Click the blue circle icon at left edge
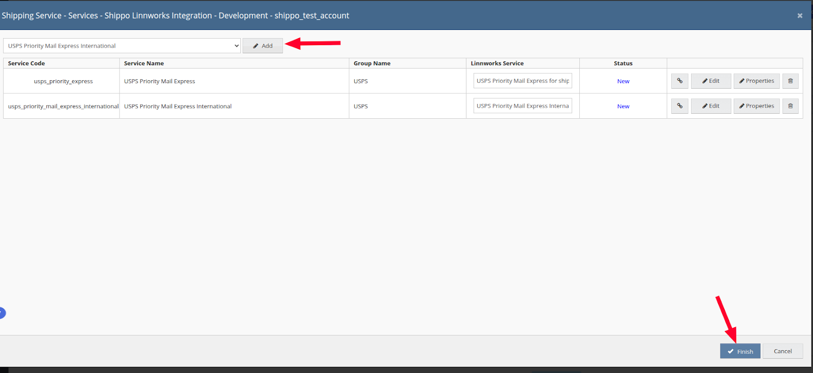 tap(2, 313)
